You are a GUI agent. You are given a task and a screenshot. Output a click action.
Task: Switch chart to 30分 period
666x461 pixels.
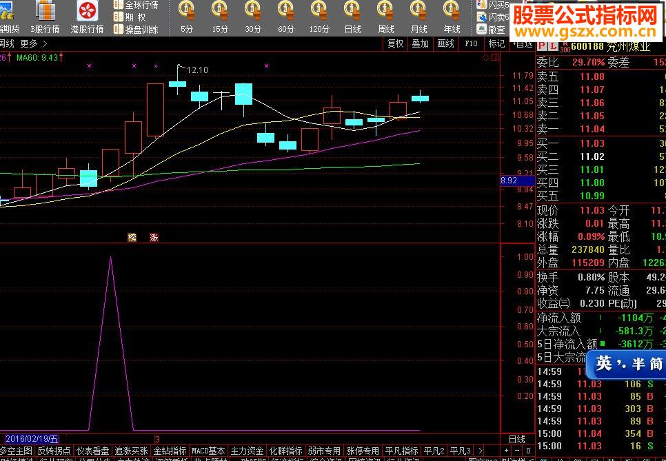[253, 18]
